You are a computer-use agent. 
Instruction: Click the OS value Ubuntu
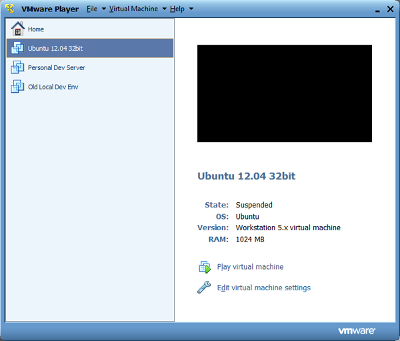click(247, 217)
